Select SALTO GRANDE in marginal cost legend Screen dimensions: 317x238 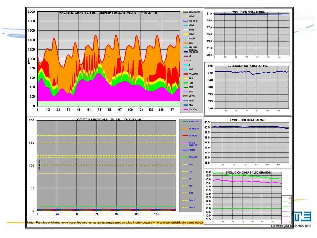coord(190,144)
